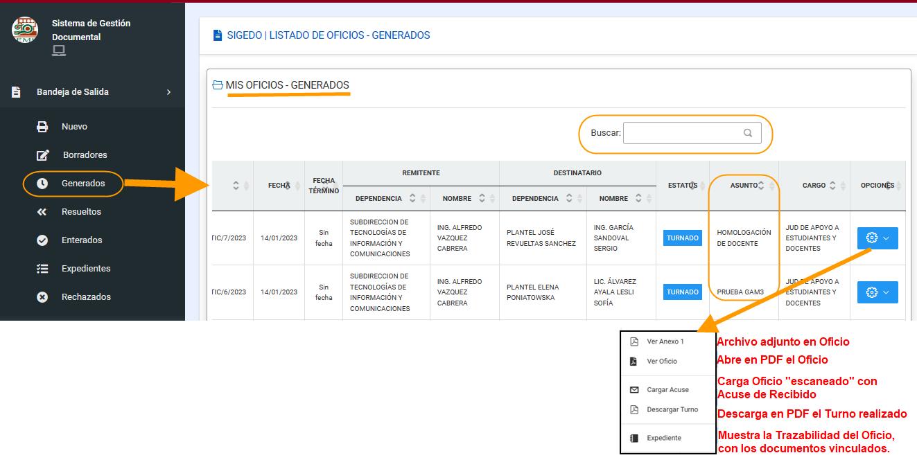Open Resueltos in the sidebar menu
The image size is (917, 462).
(81, 212)
